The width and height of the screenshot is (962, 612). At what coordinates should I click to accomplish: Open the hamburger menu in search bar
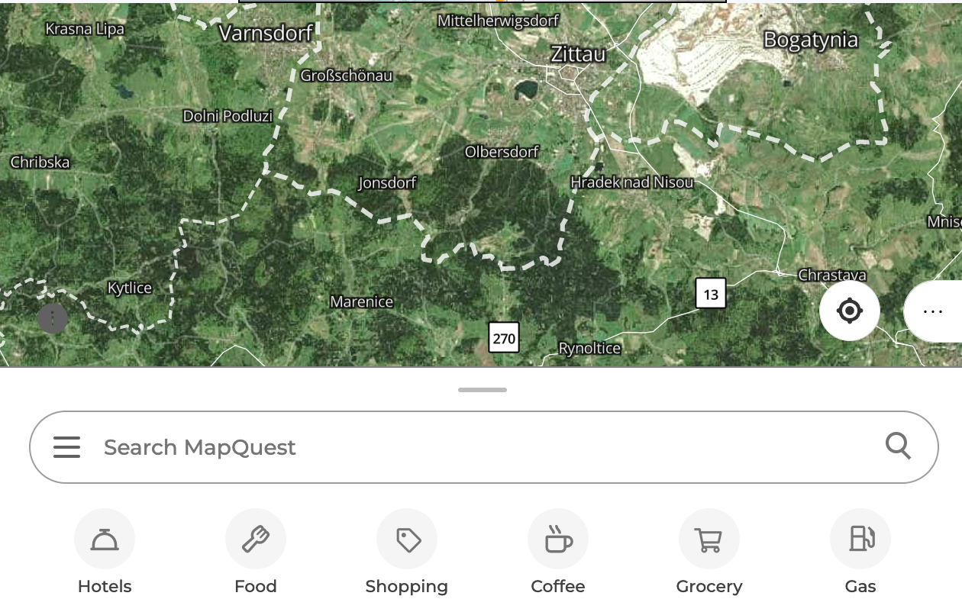coord(67,447)
